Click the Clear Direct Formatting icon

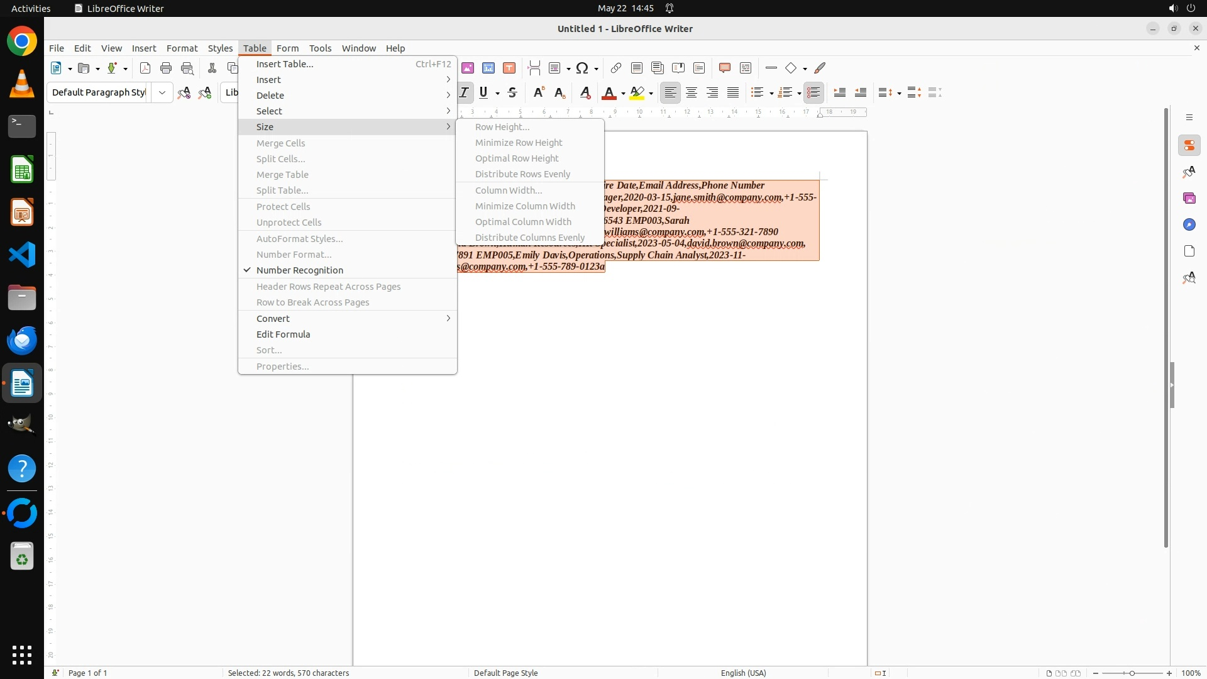click(x=585, y=92)
